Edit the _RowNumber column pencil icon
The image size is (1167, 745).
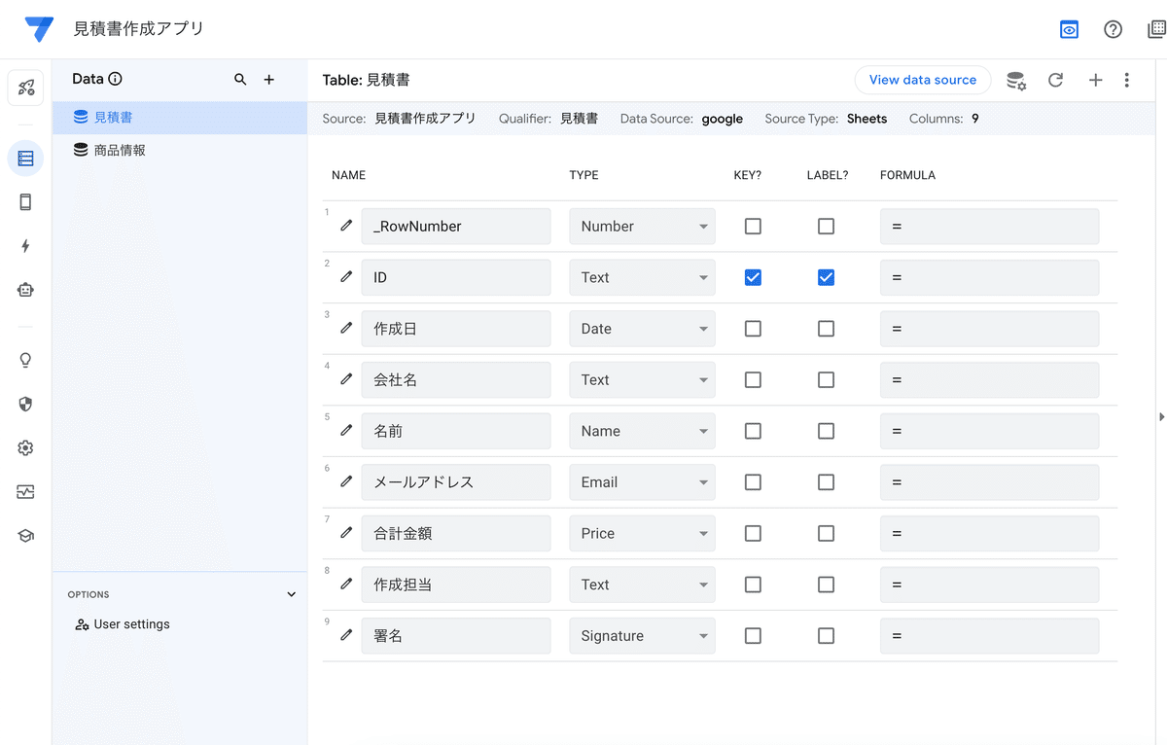pos(346,226)
